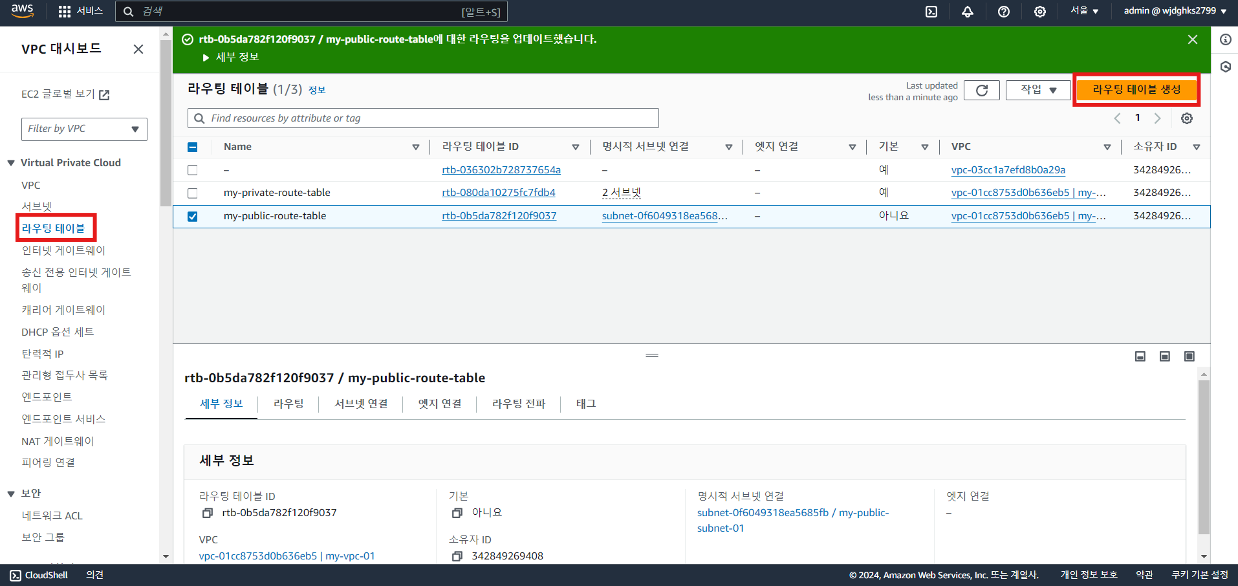Go to next page arrow
1238x586 pixels.
[1158, 118]
